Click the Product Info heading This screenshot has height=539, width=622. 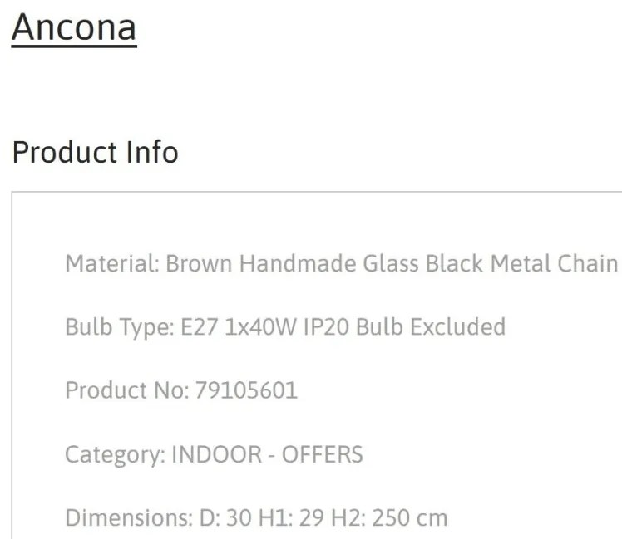tap(95, 152)
